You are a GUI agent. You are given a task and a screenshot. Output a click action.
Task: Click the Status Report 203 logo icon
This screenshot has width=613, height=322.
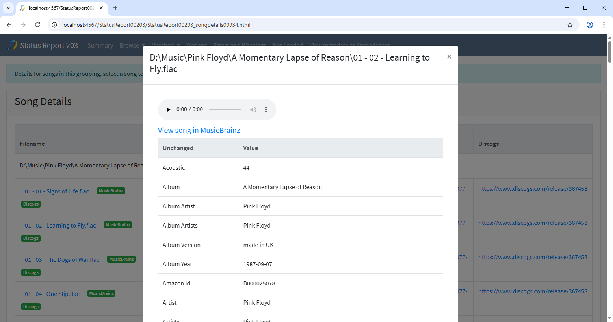click(x=13, y=45)
